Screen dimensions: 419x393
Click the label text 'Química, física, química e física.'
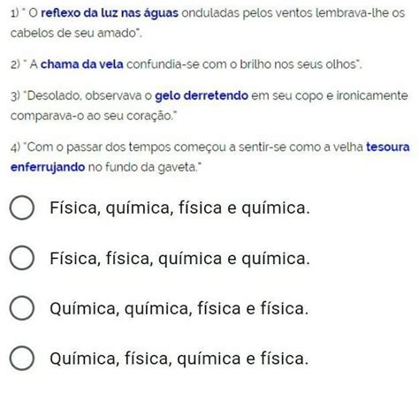[179, 359]
